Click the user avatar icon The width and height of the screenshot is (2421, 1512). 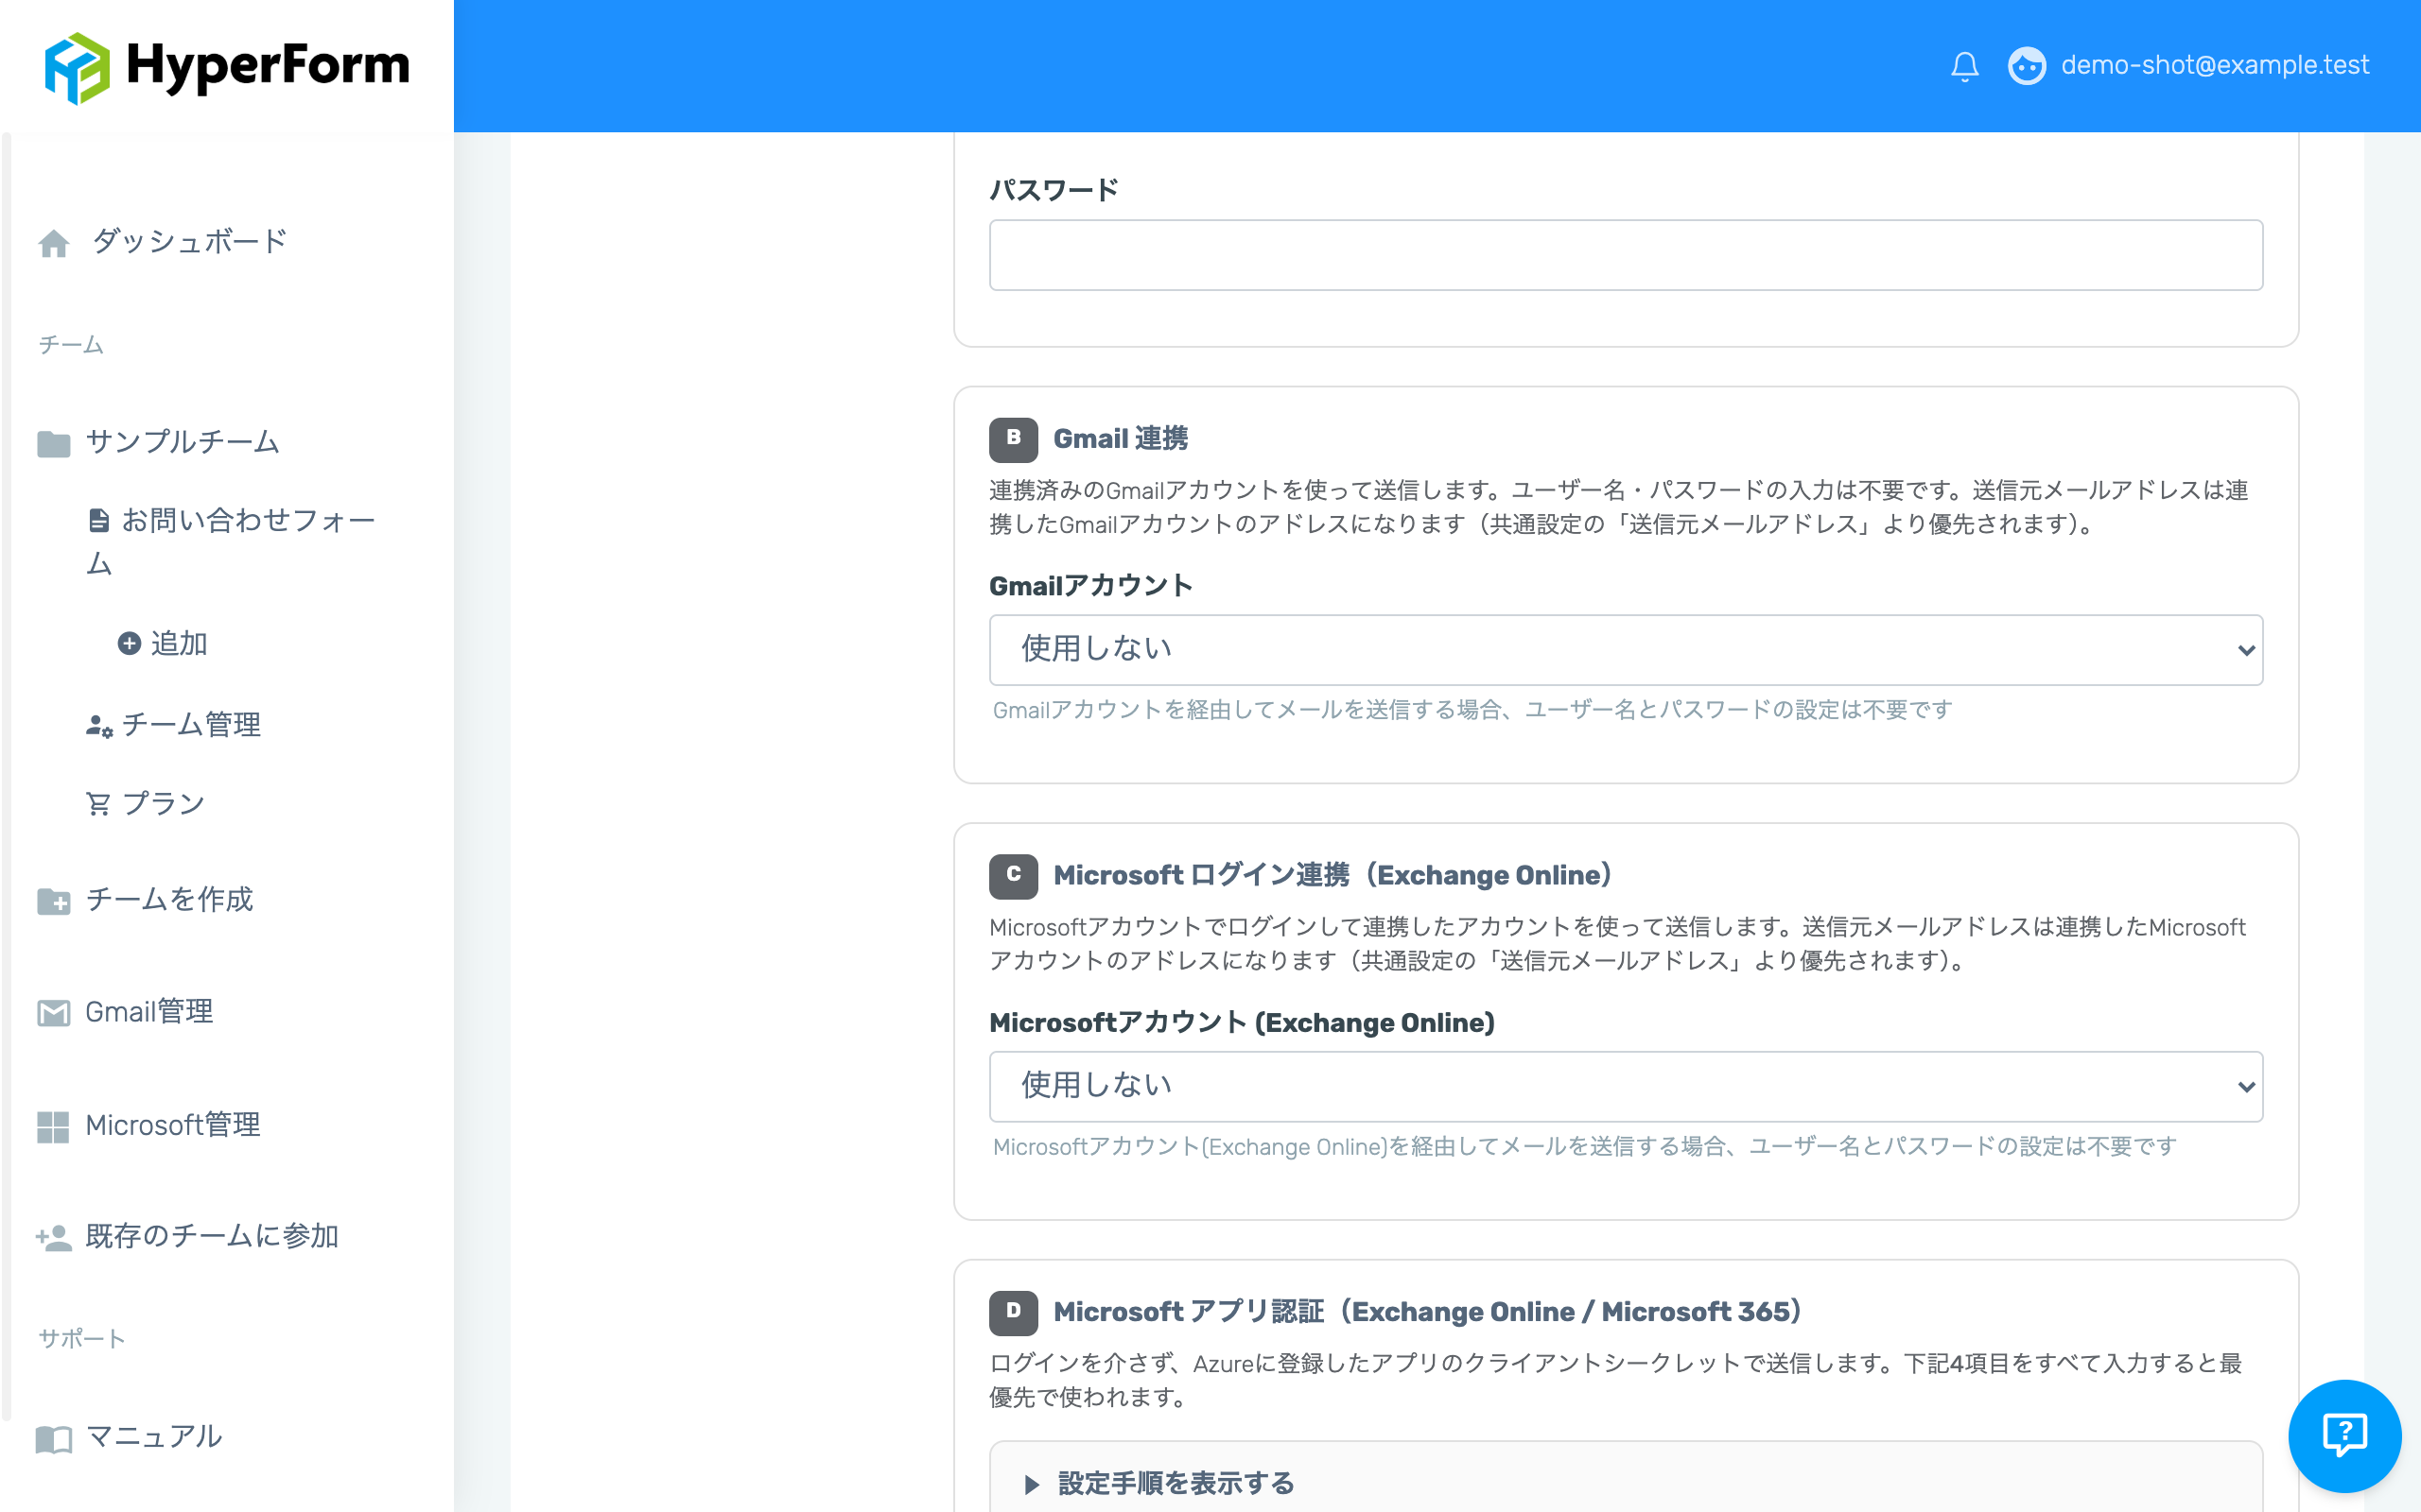[x=2027, y=66]
